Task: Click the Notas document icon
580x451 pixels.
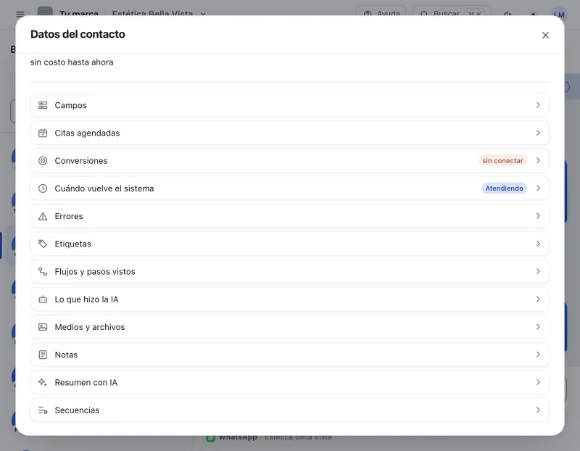Action: [43, 355]
